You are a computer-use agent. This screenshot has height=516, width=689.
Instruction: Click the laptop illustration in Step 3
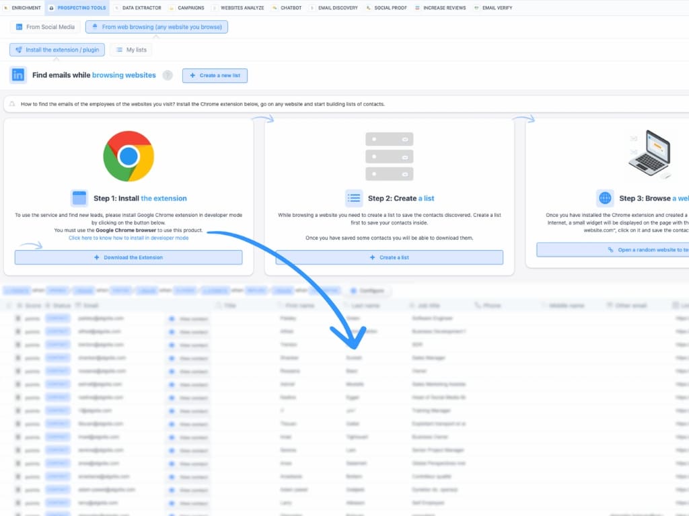click(x=650, y=155)
